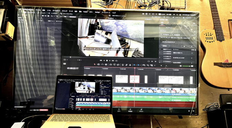Adjust the timeline zoom slider

coord(161,65)
